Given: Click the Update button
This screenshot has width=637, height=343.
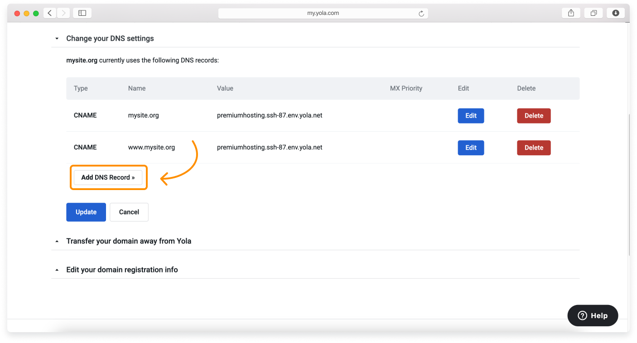Looking at the screenshot, I should click(86, 212).
